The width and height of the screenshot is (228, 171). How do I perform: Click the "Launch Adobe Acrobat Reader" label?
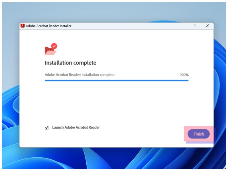(76, 127)
